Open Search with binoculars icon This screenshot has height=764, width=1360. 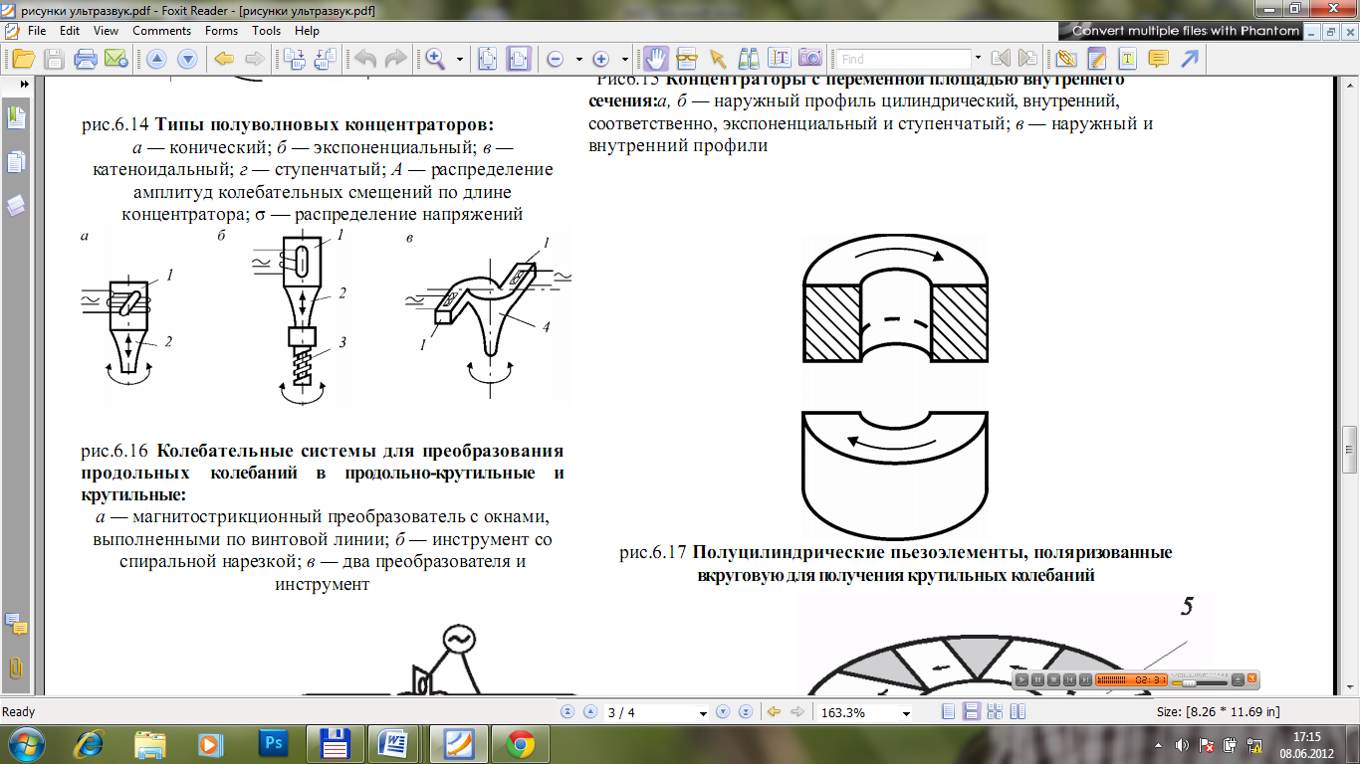coord(749,59)
